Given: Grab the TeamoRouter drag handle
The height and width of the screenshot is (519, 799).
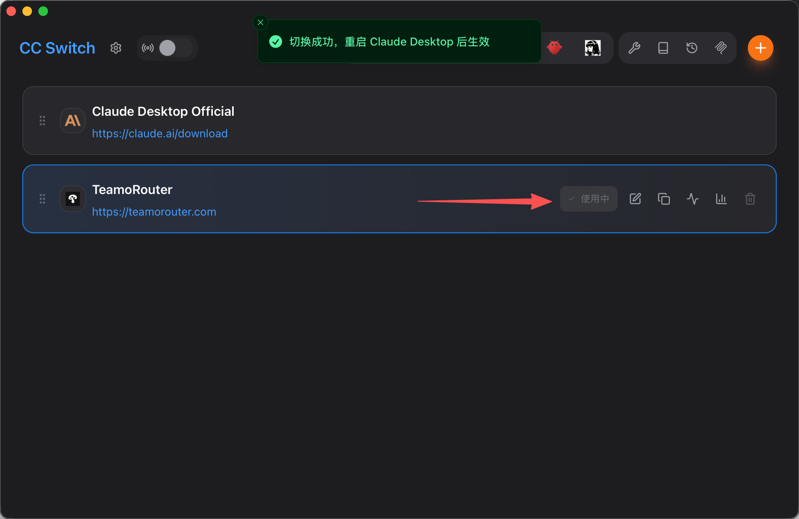Looking at the screenshot, I should 42,199.
